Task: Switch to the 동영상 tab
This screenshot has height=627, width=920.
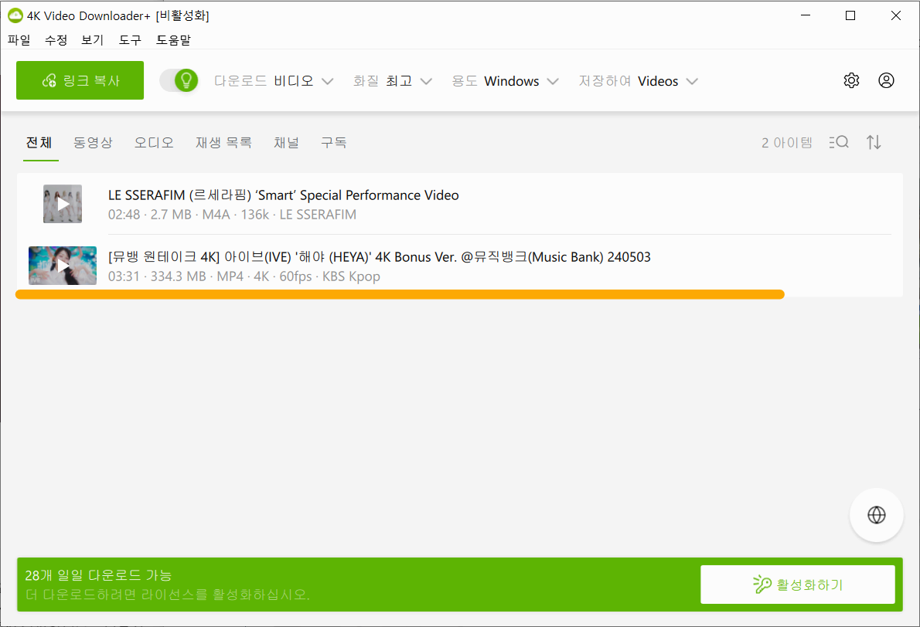Action: [x=93, y=142]
